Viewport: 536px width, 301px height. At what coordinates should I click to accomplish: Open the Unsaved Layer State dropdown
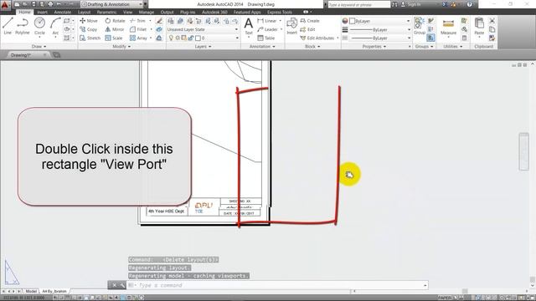coord(203,30)
